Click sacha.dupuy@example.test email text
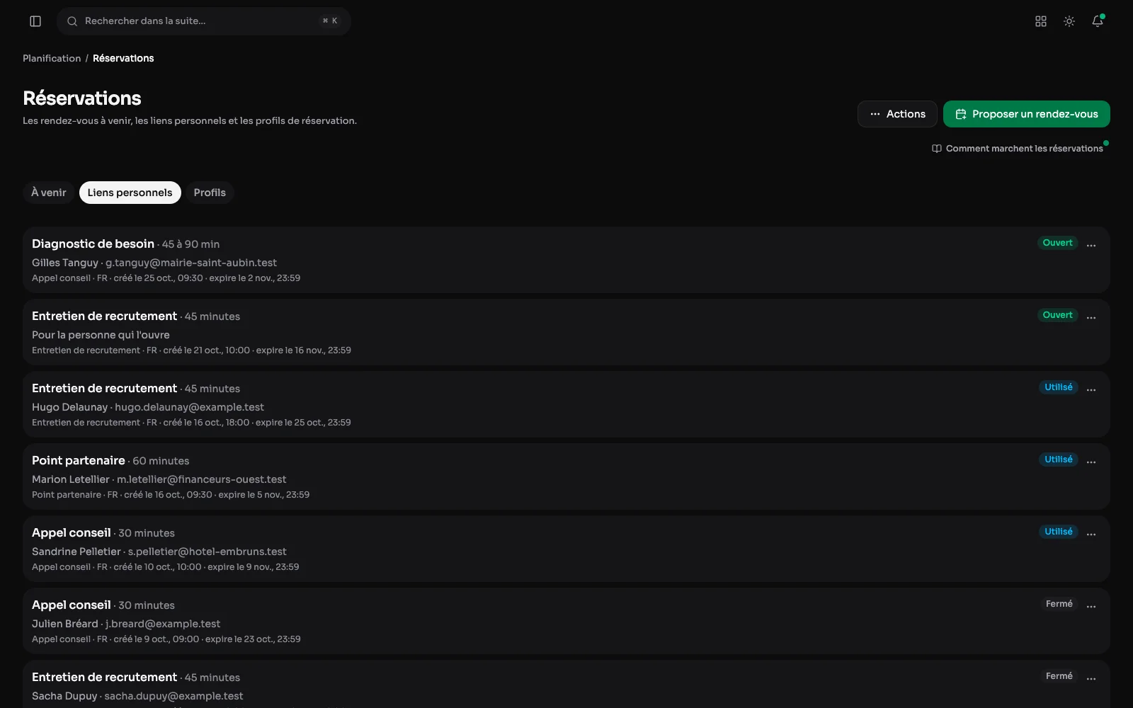Viewport: 1133px width, 708px height. 173,696
